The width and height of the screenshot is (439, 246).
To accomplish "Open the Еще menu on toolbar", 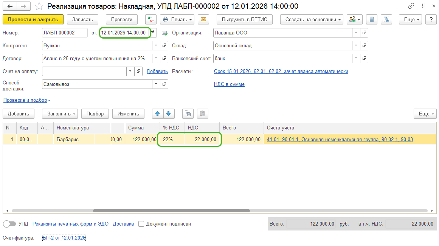I will click(x=410, y=19).
